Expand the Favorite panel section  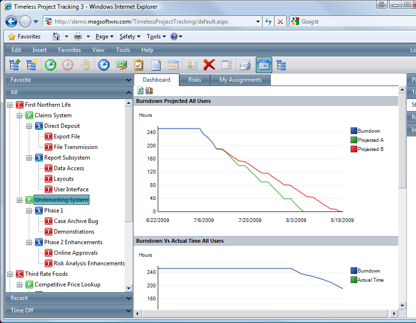click(x=66, y=80)
